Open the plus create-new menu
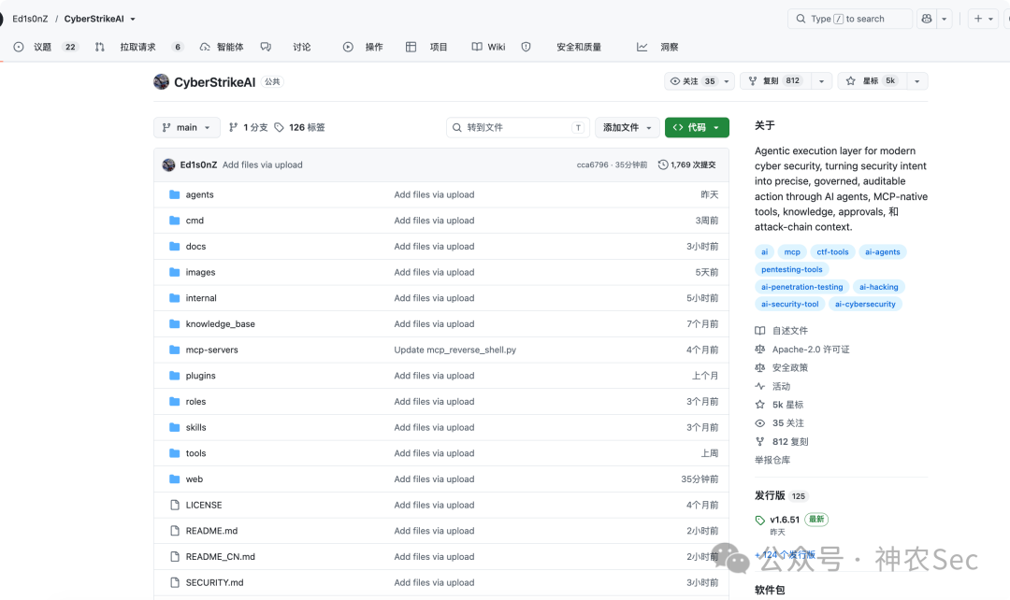1010x600 pixels. tap(983, 19)
